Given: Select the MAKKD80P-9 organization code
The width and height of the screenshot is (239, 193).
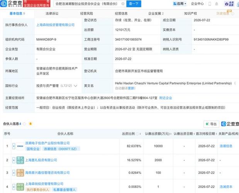Looking at the screenshot, I should click(46, 39).
